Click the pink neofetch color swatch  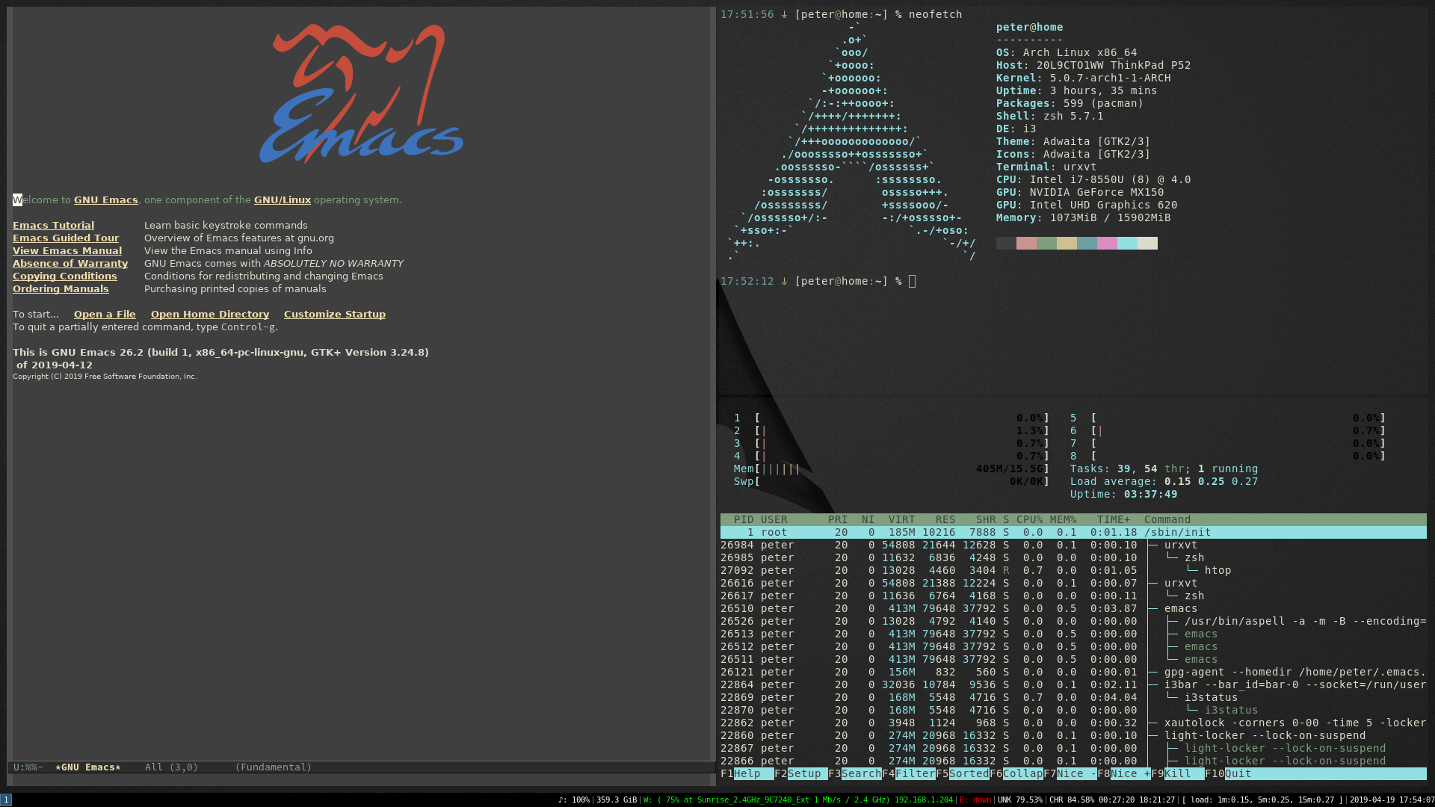coord(1107,243)
